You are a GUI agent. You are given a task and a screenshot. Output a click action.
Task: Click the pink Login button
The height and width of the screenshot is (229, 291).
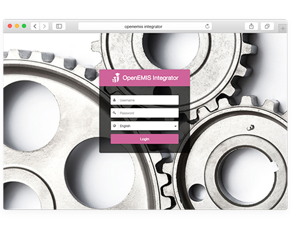point(144,139)
